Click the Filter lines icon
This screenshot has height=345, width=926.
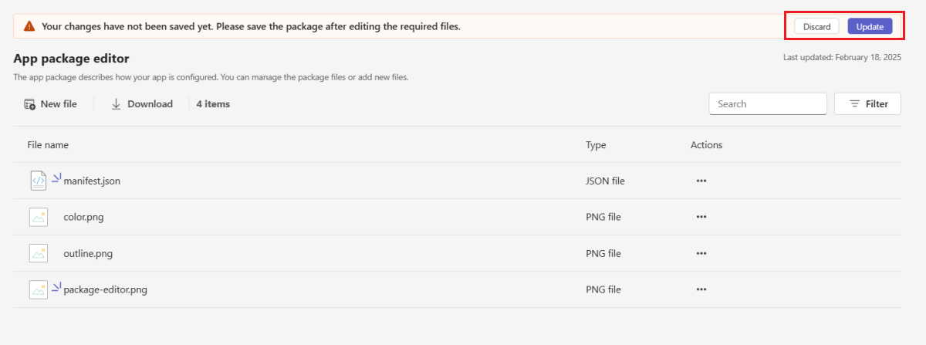[x=855, y=104]
